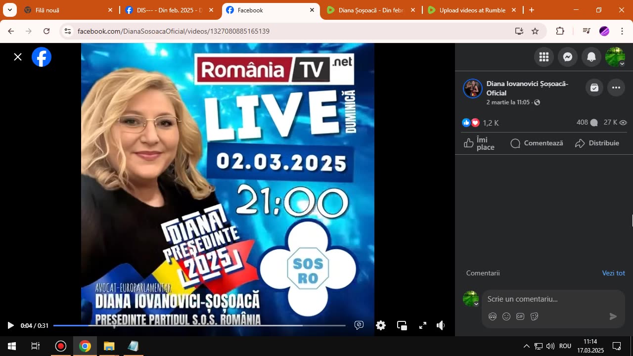
Task: Share the video with 'Distribuie'
Action: coord(597,143)
